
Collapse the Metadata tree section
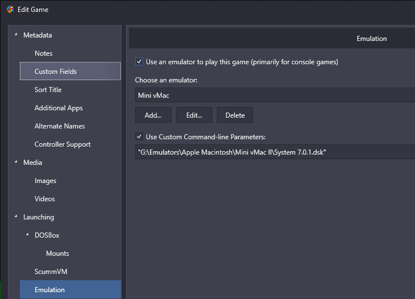16,35
